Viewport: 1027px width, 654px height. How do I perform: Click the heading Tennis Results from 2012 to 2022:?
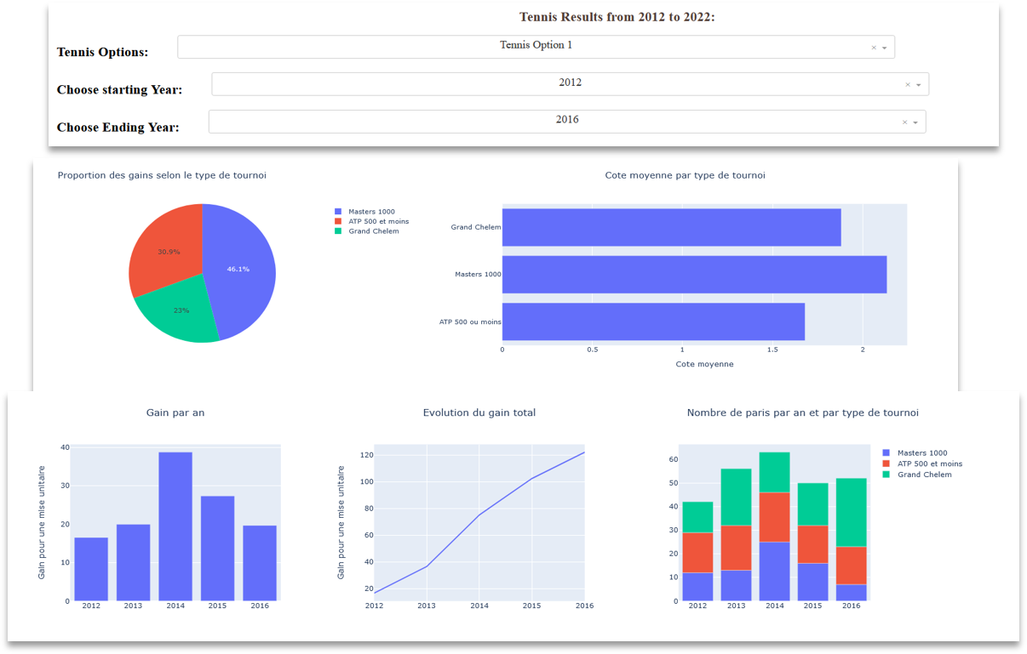pyautogui.click(x=617, y=17)
